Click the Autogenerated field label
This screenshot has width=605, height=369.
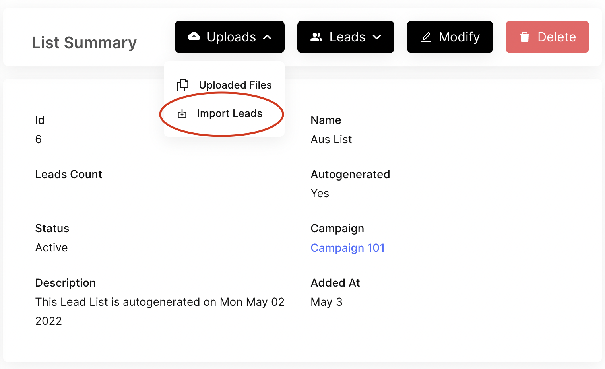click(350, 174)
